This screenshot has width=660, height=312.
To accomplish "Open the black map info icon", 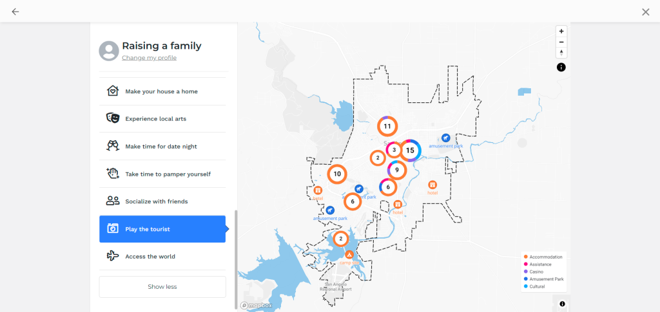I will click(x=561, y=67).
